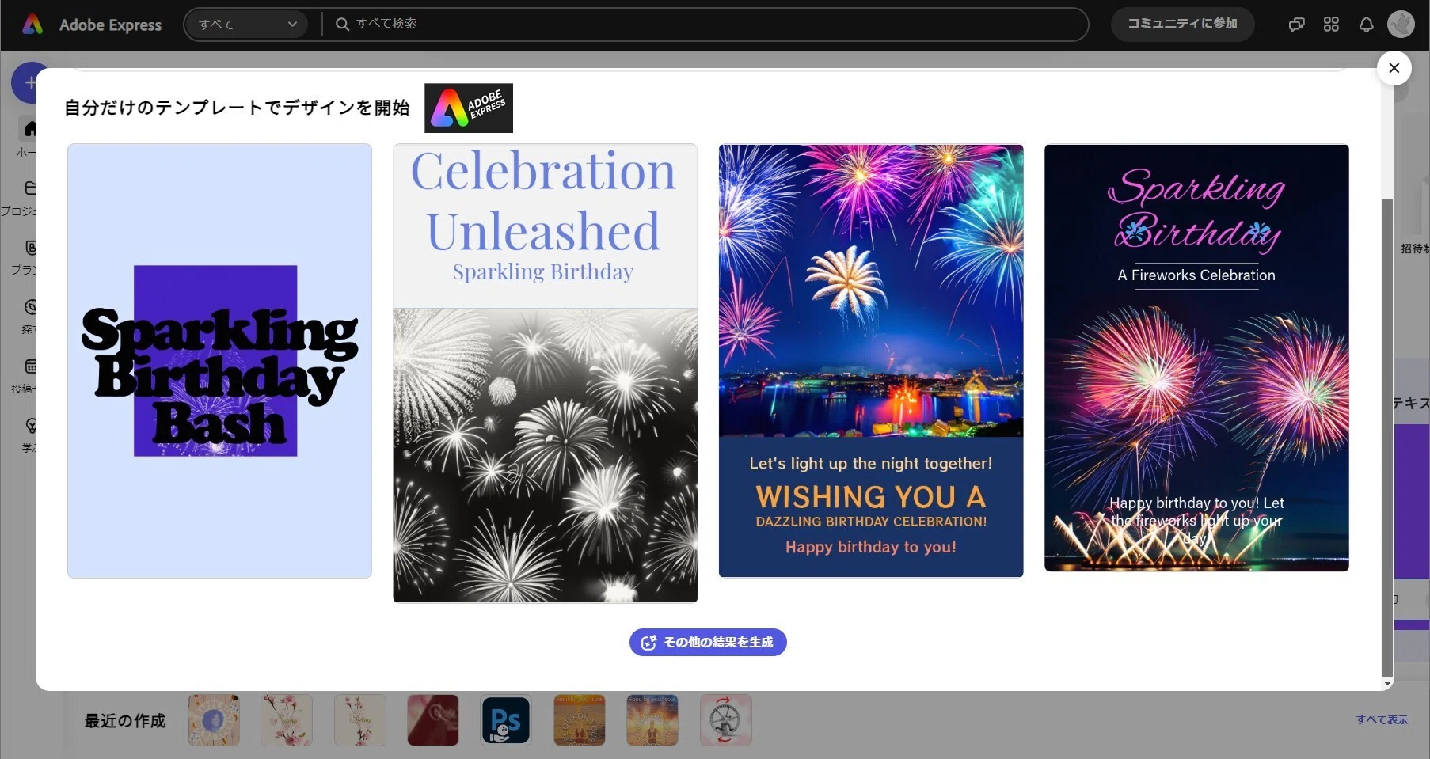
Task: Click the コミュニティに参加 button
Action: point(1182,25)
